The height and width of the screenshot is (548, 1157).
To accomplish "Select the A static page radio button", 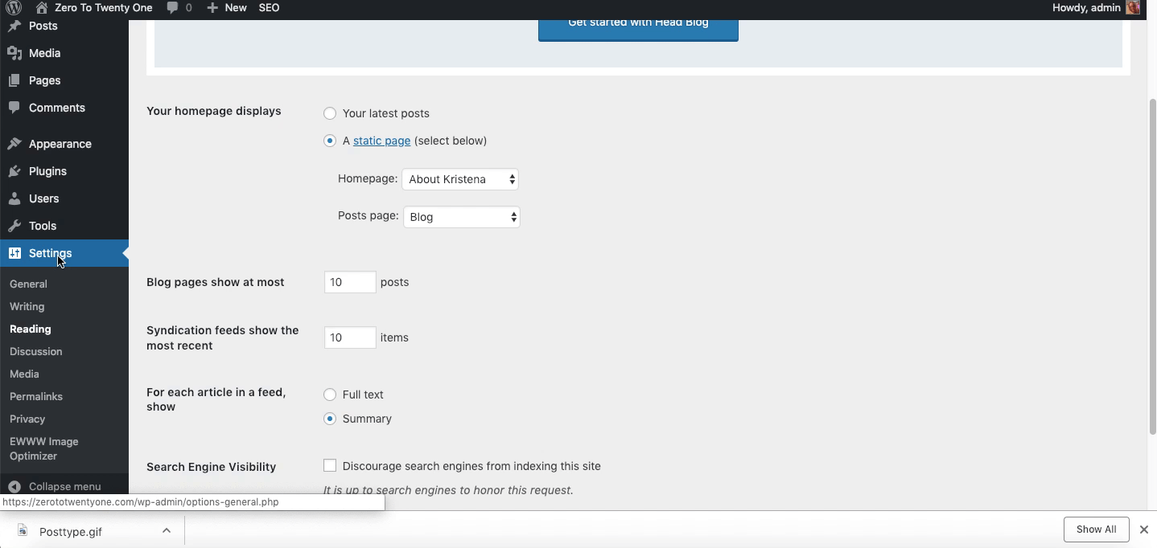I will pyautogui.click(x=330, y=141).
